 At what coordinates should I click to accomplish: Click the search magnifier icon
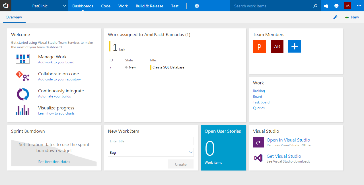(x=315, y=6)
